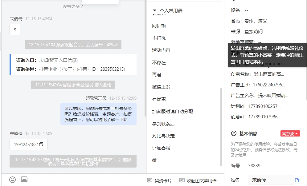Screen dimensions: 307x186
Task: Select the 加客服时说自动分配 phrase
Action: point(173,111)
